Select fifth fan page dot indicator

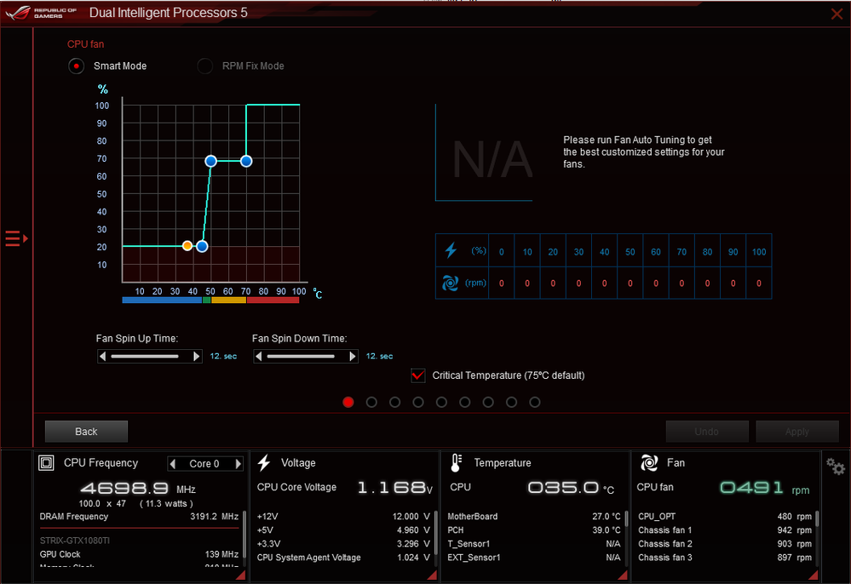[x=442, y=402]
